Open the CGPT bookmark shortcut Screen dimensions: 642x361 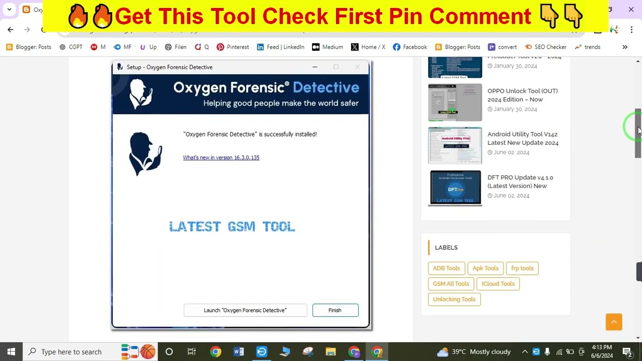click(71, 47)
